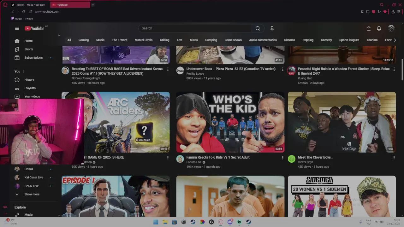Collapse the sidebar section caret at top
The width and height of the screenshot is (404, 227).
pyautogui.click(x=59, y=35)
